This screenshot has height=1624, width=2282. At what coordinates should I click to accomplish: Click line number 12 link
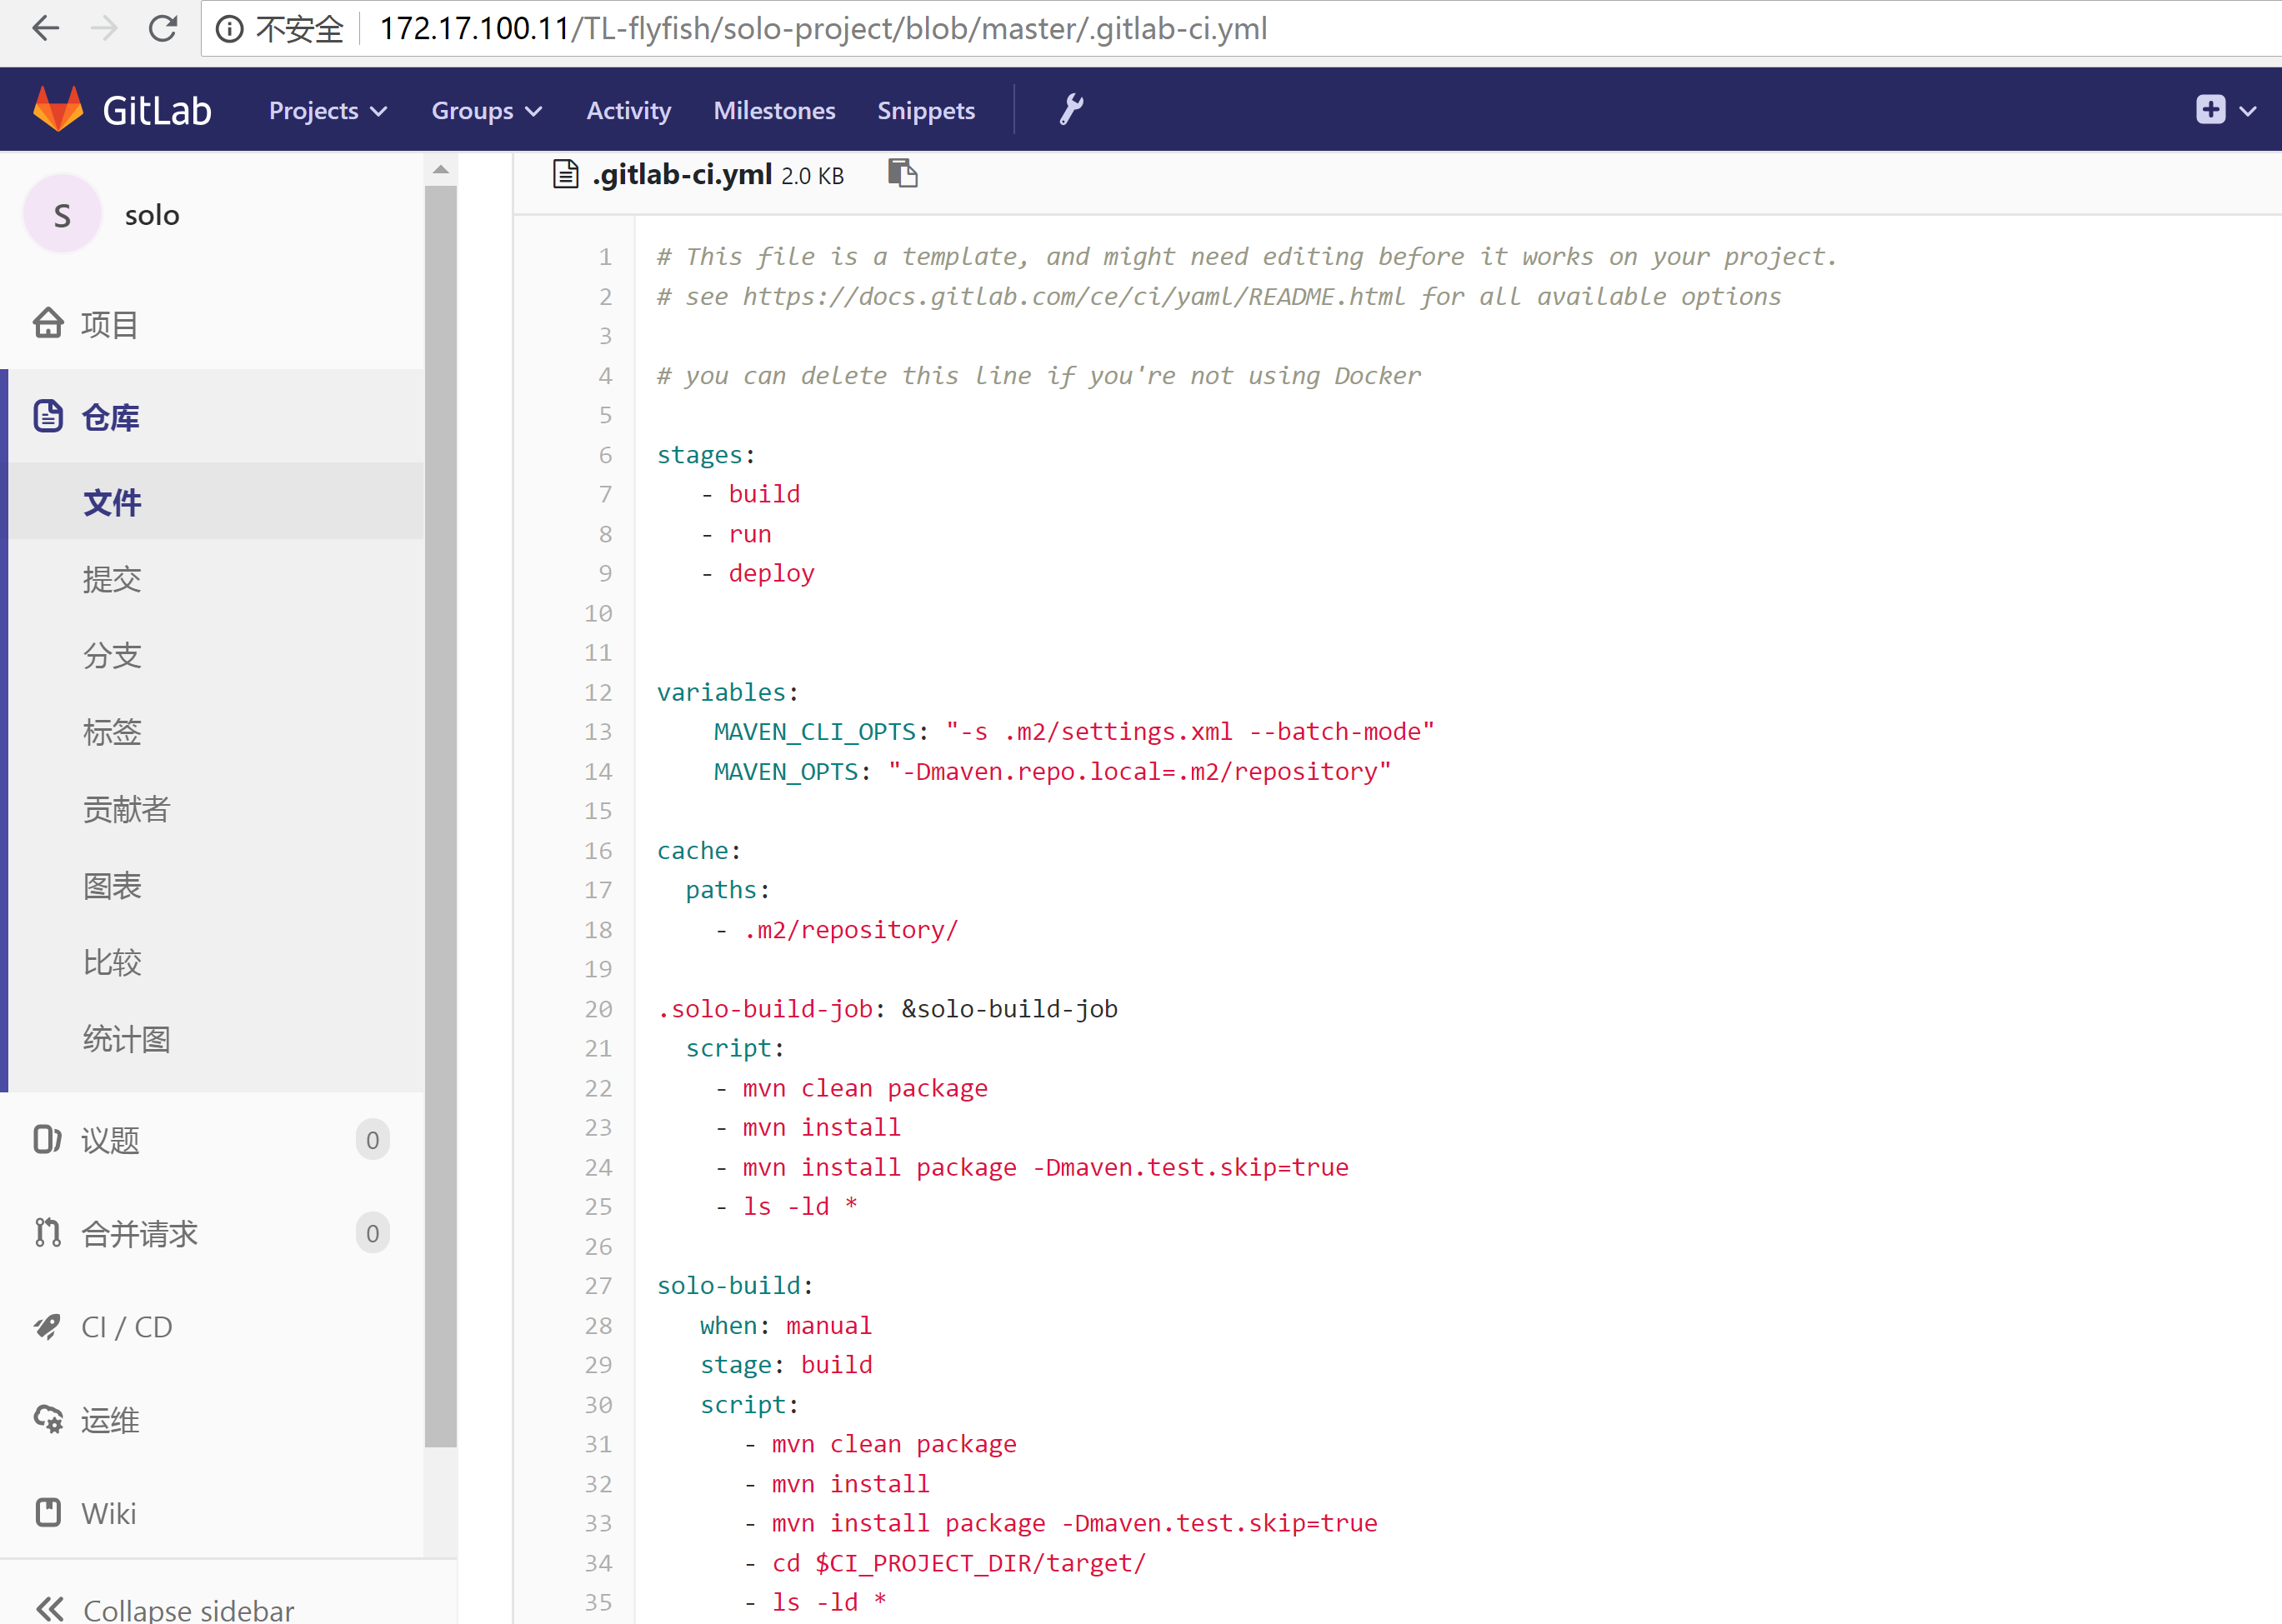tap(598, 692)
